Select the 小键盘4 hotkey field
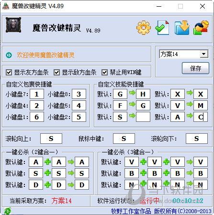Image resolution: width=214 pixels, height=215 pixels. click(37, 106)
